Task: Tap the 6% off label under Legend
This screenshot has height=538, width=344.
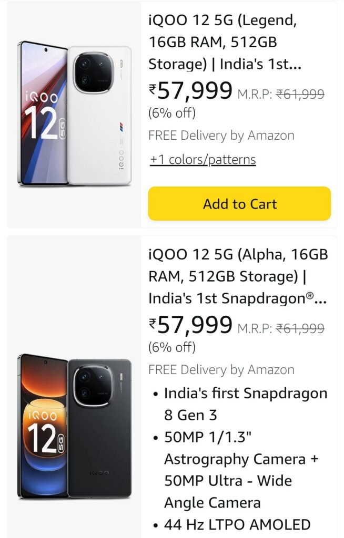Action: click(x=172, y=112)
